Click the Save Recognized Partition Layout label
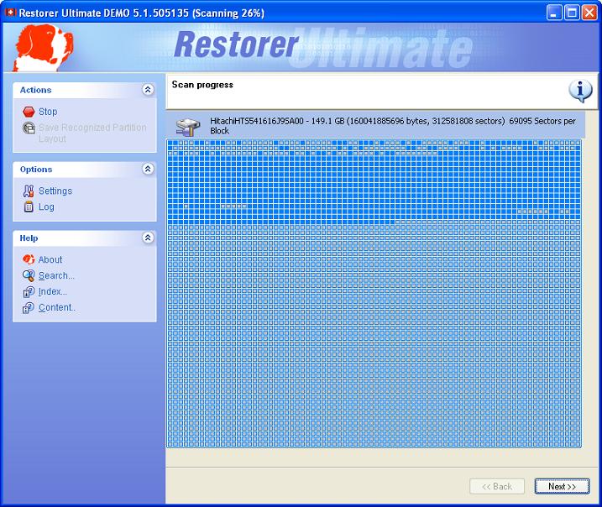The height and width of the screenshot is (507, 602). point(92,133)
